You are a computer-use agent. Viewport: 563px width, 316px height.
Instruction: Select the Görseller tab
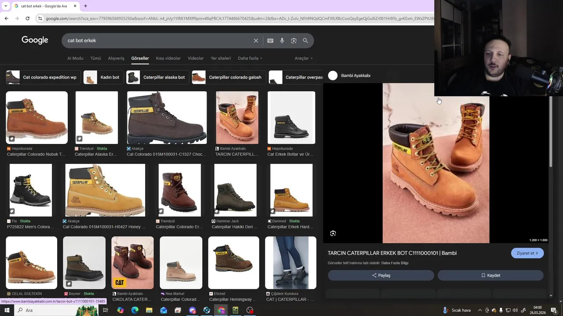140,58
